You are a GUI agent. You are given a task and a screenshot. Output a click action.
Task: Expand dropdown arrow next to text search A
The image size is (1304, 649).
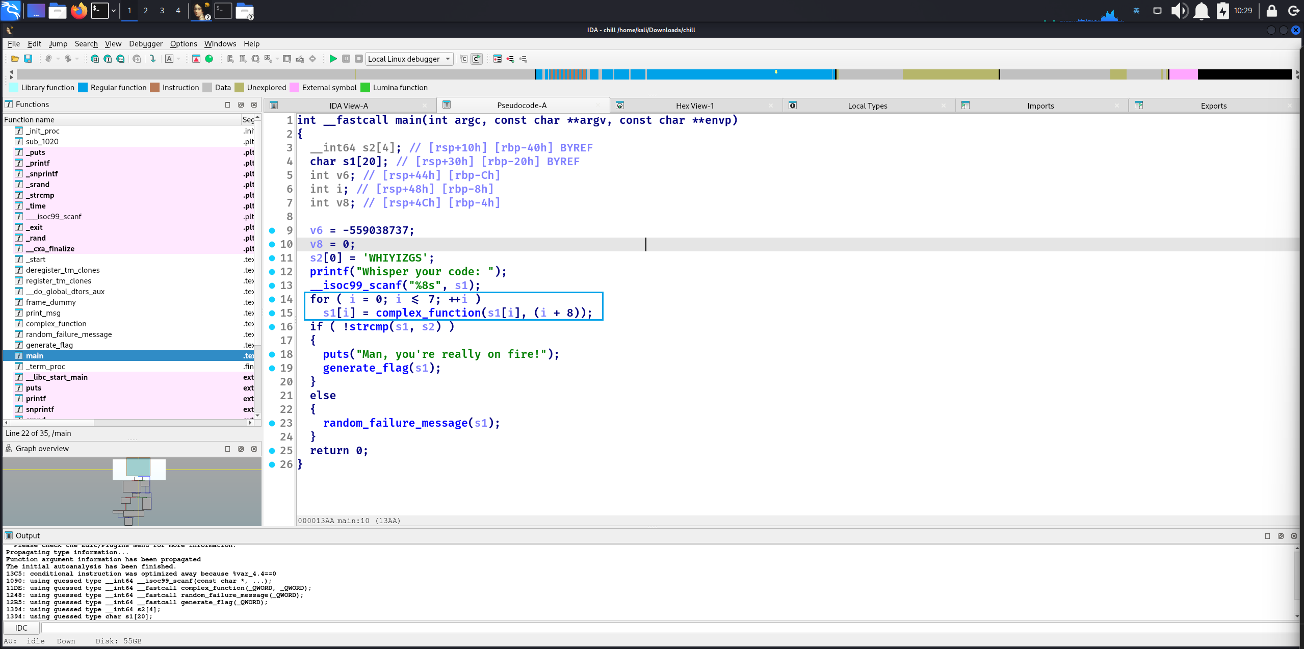coord(179,59)
